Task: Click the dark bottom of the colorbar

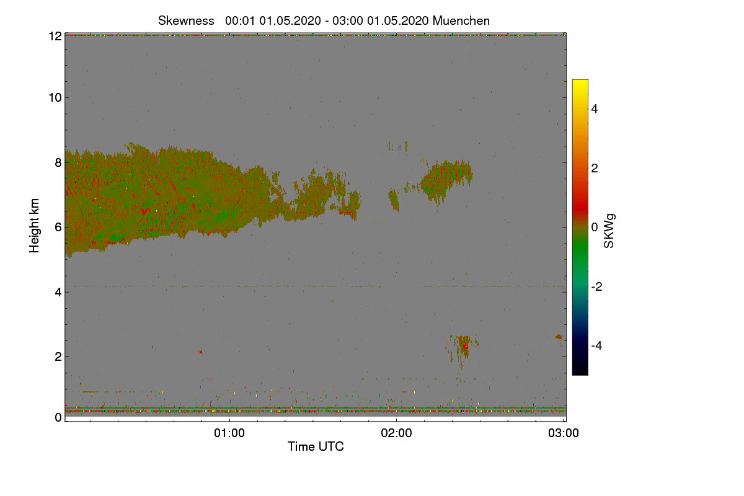Action: (x=580, y=367)
